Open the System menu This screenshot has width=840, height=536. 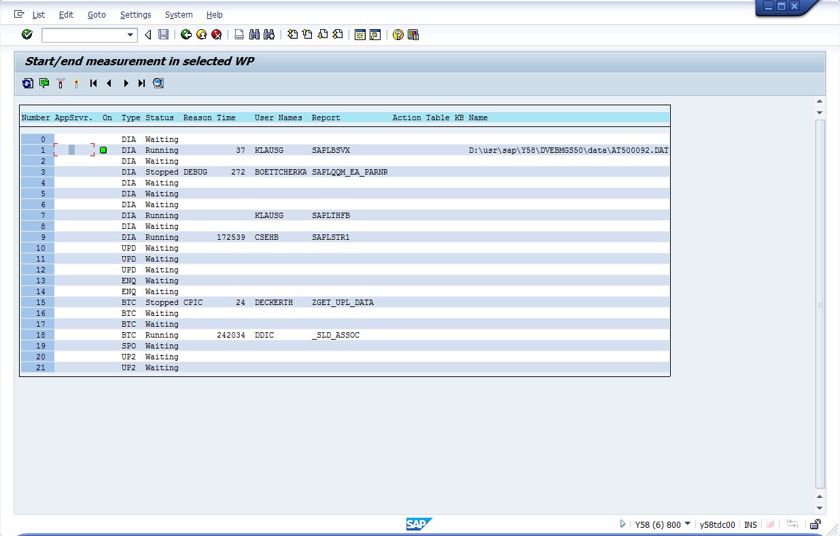click(179, 15)
